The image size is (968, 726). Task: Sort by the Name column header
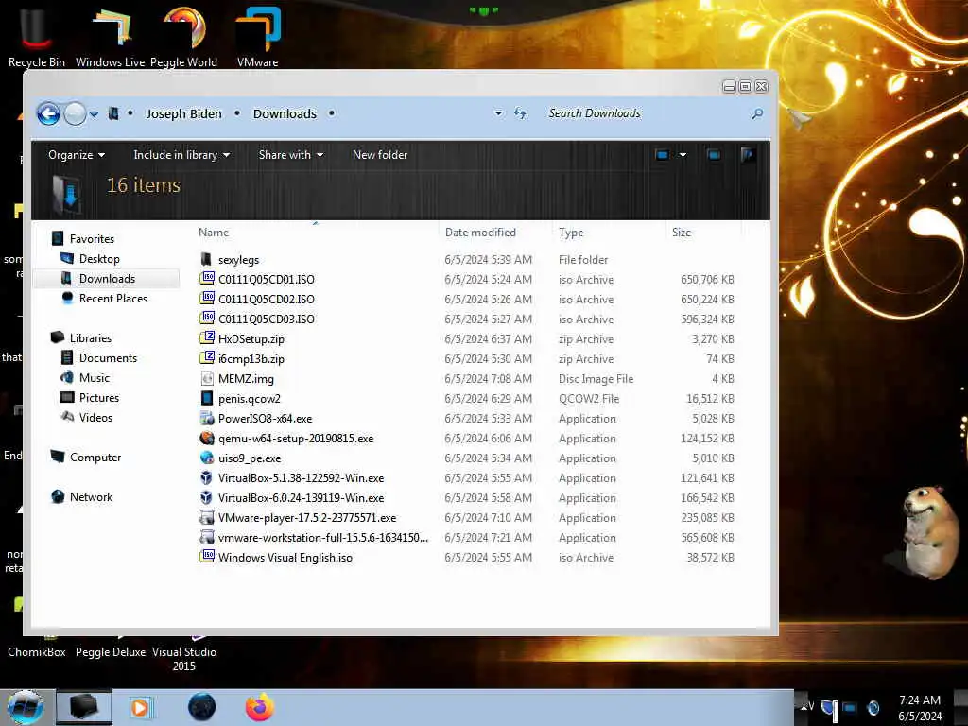(214, 233)
